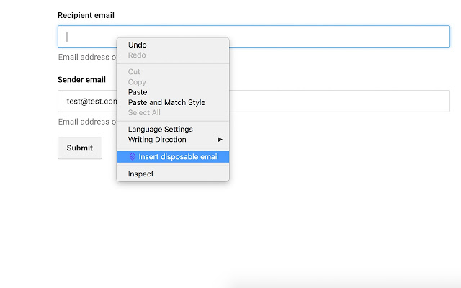
Task: Choose Insert disposable email menu entry
Action: pos(173,157)
